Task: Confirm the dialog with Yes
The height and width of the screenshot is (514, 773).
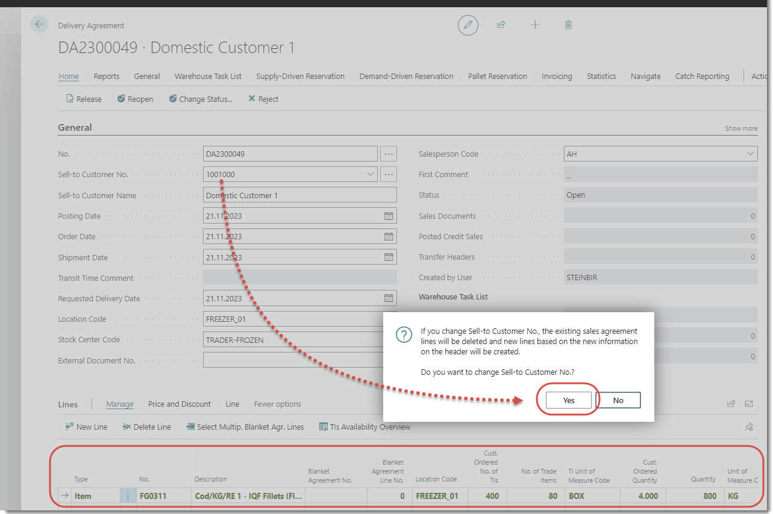Action: point(569,400)
